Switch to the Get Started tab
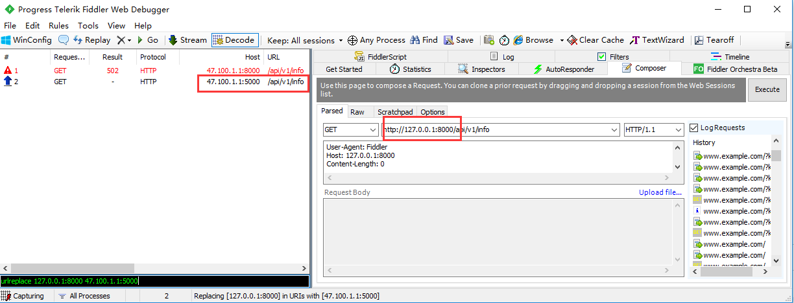794x303 pixels. point(344,69)
